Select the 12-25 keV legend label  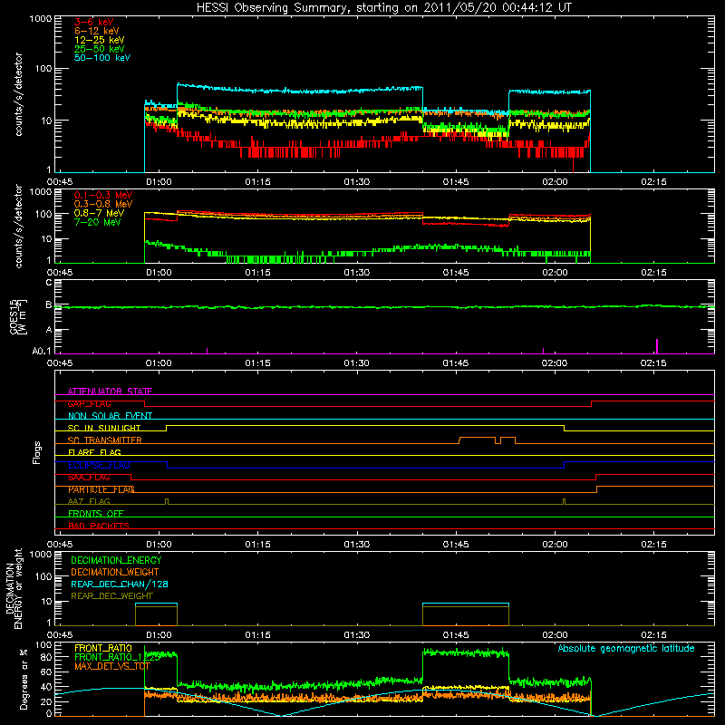coord(99,40)
